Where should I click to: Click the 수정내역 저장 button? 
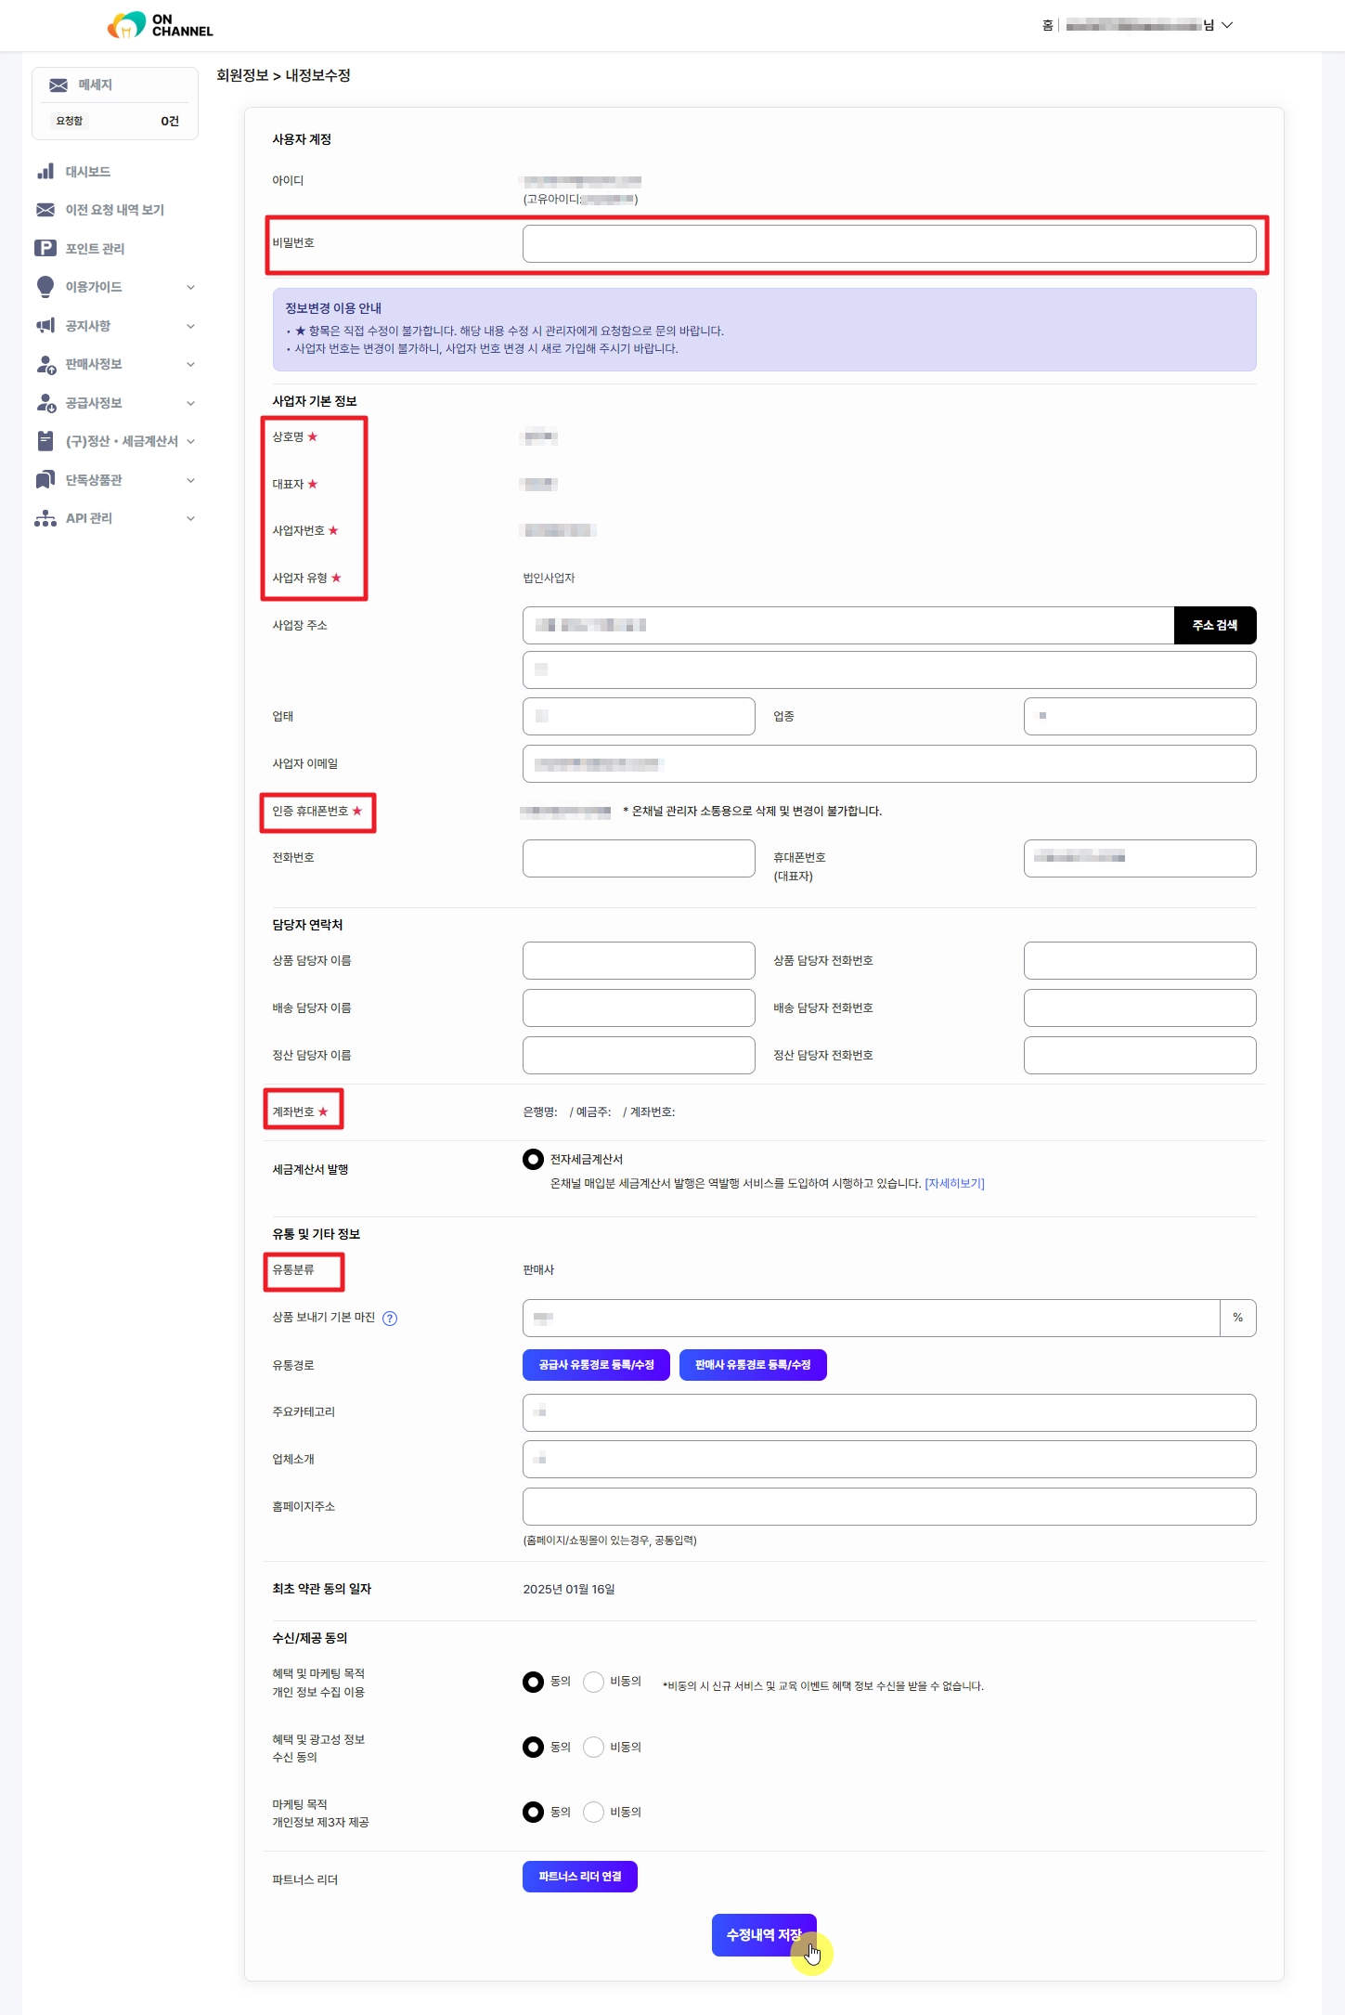[763, 1934]
